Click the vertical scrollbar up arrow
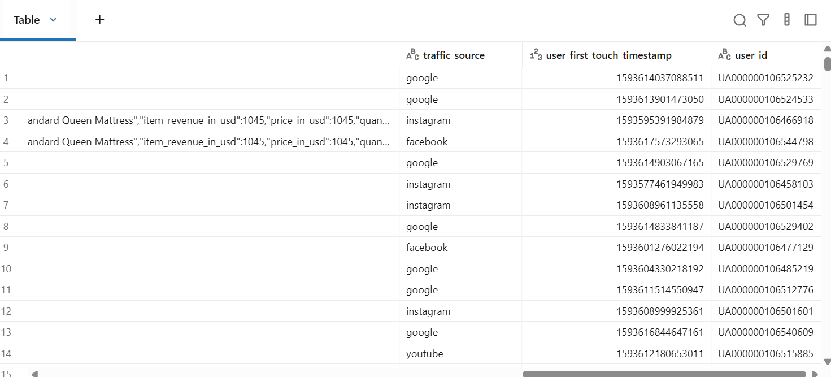The width and height of the screenshot is (831, 377). 827,49
